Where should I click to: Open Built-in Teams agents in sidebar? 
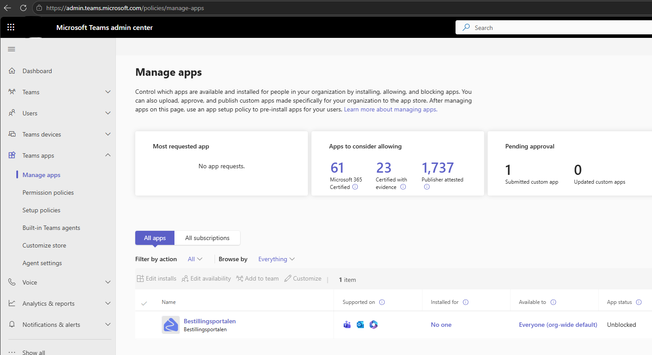[x=51, y=228]
